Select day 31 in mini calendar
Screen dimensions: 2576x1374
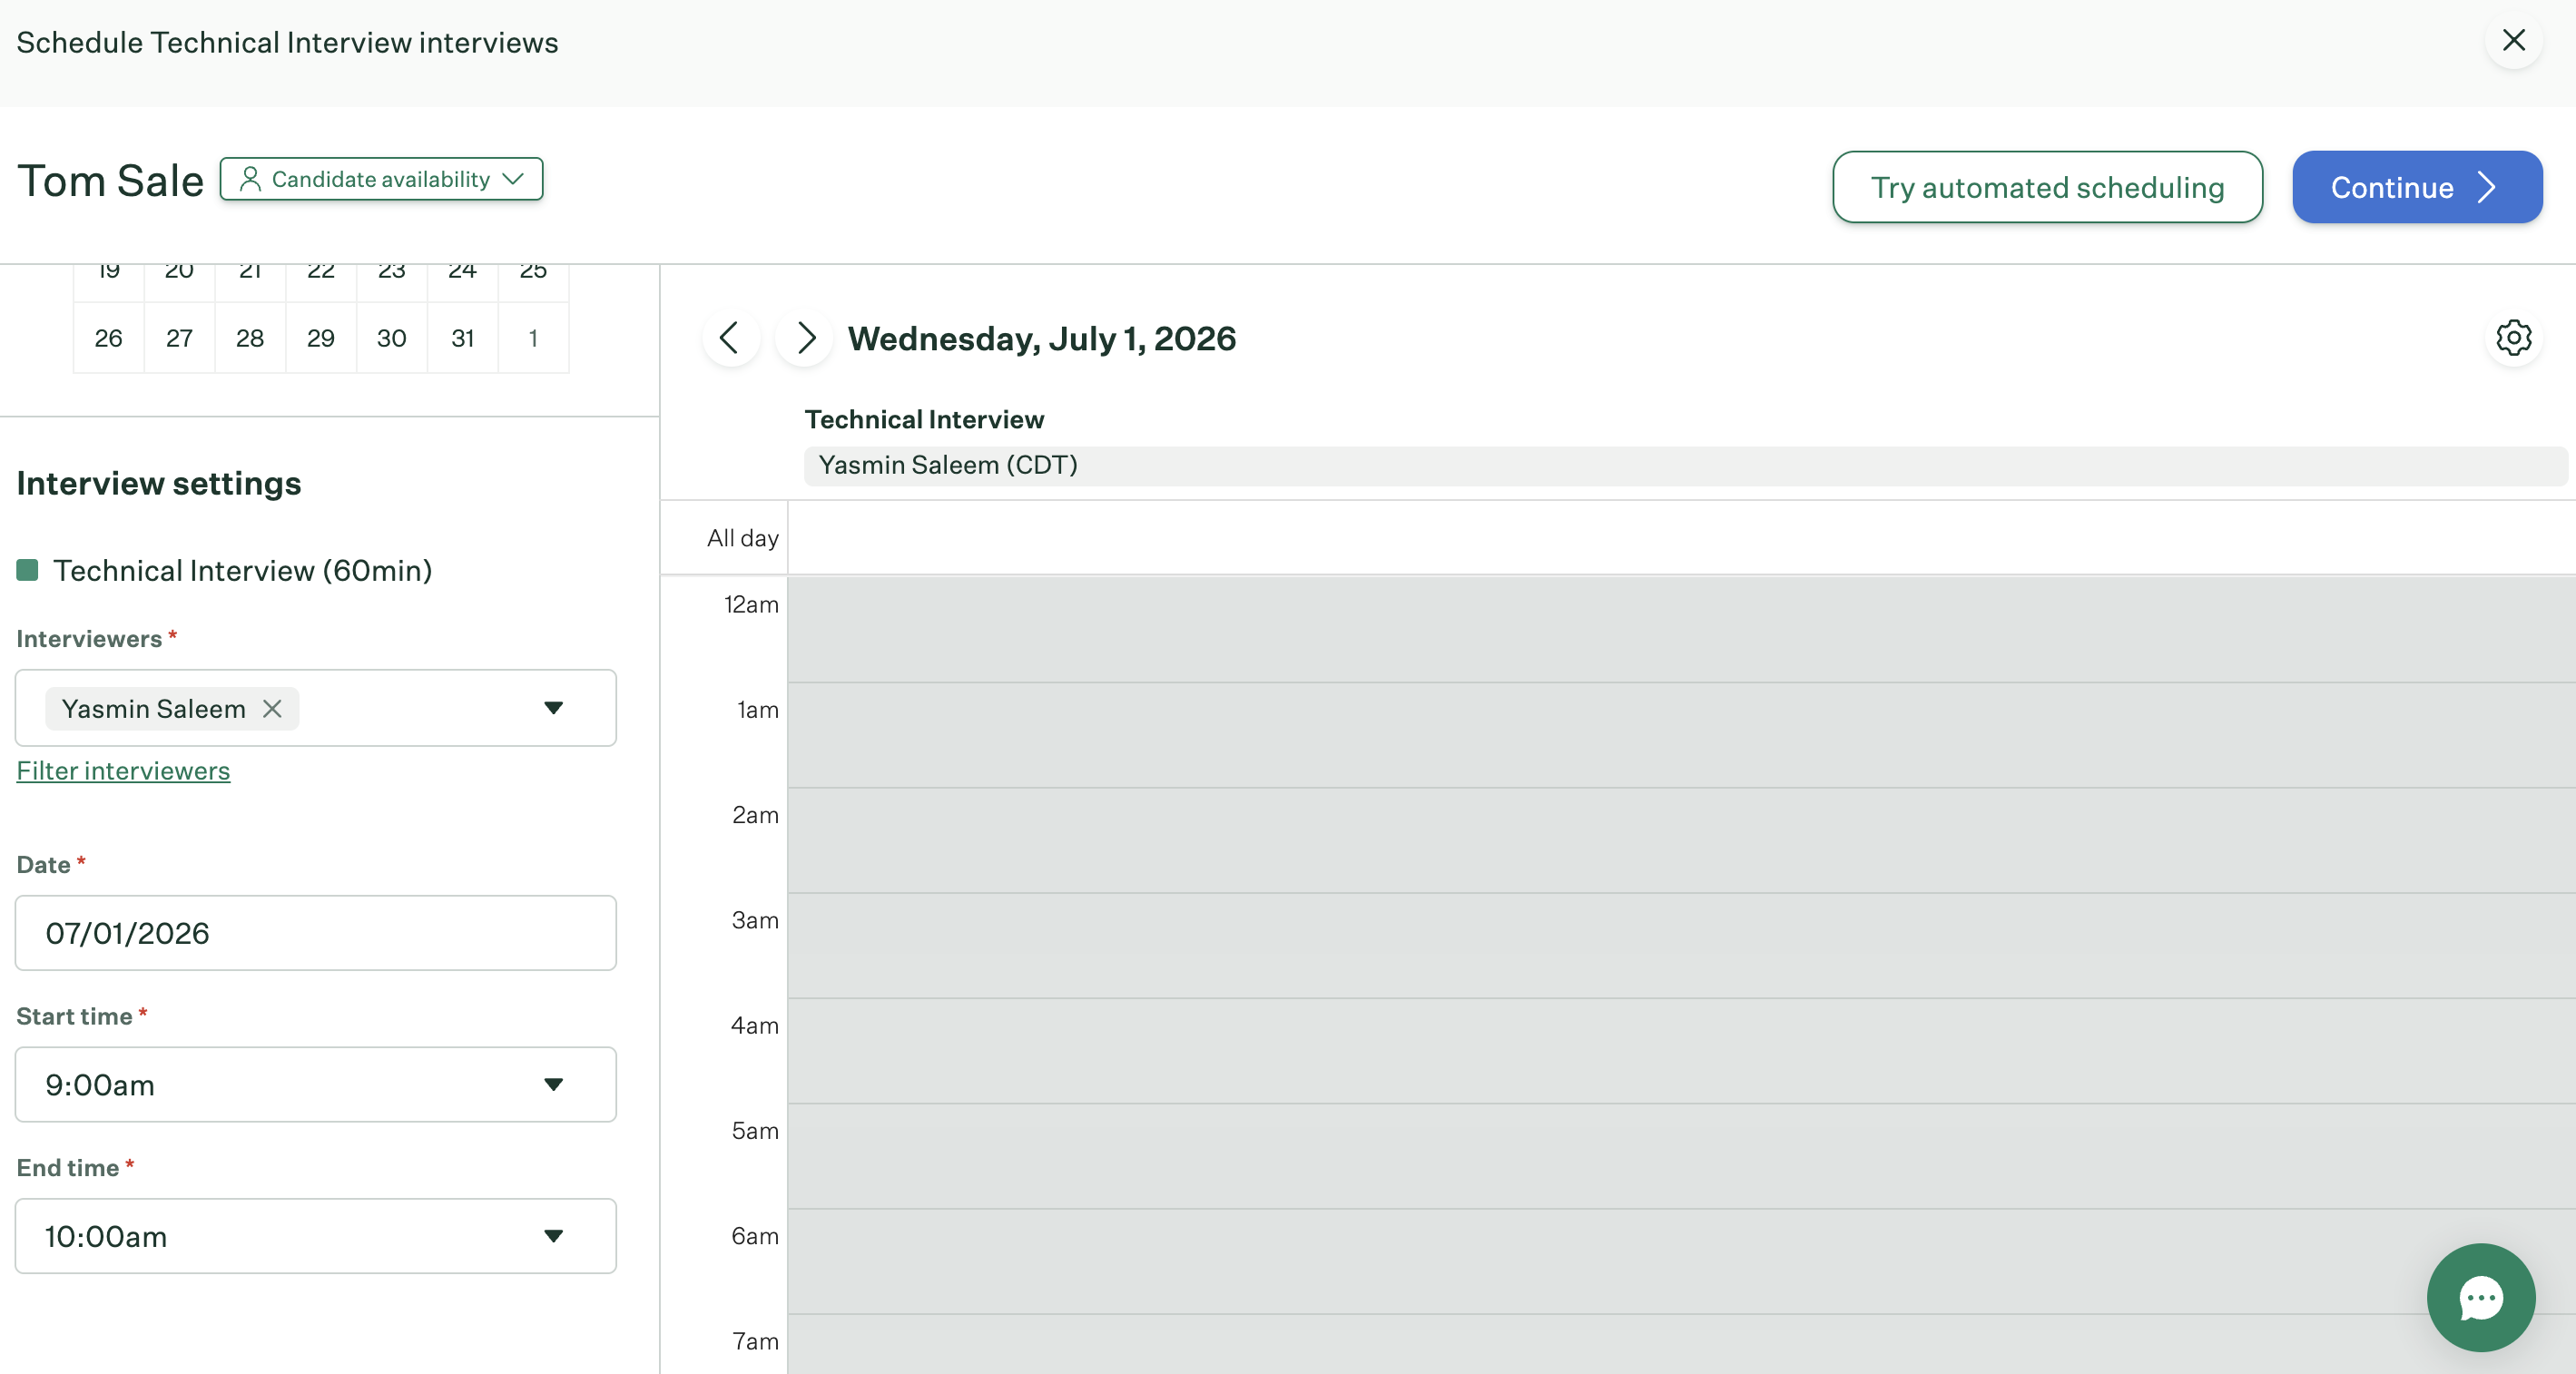click(x=463, y=338)
